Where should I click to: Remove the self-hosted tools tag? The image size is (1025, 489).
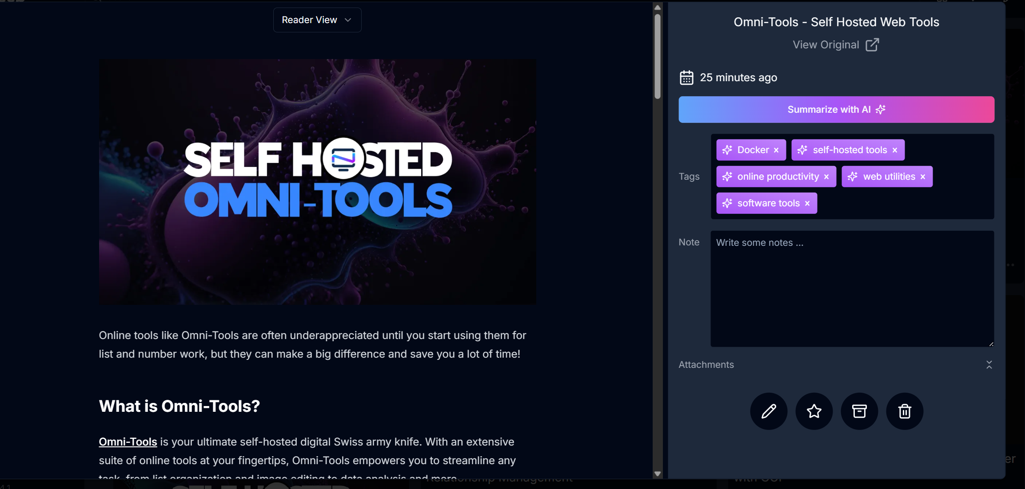[x=895, y=150]
